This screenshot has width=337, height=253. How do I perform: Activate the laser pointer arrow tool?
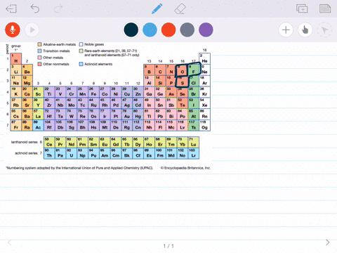pos(324,30)
